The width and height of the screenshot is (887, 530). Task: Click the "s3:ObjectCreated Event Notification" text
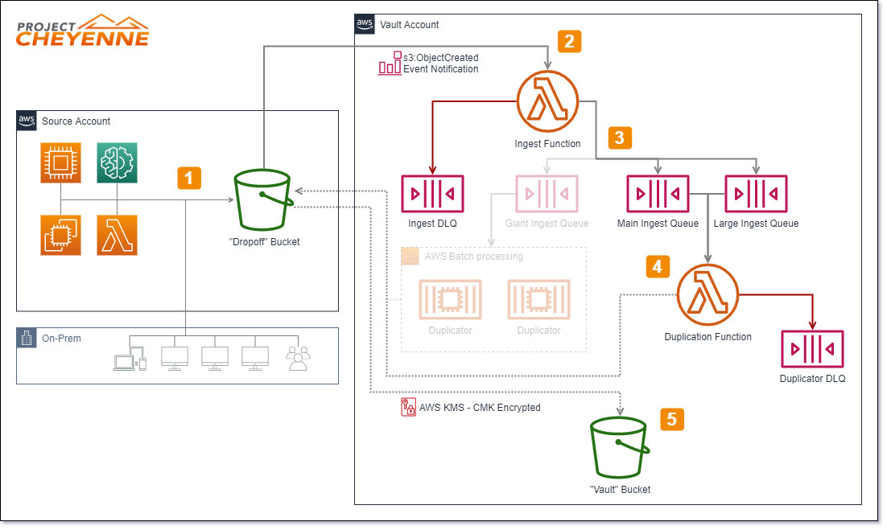click(440, 64)
